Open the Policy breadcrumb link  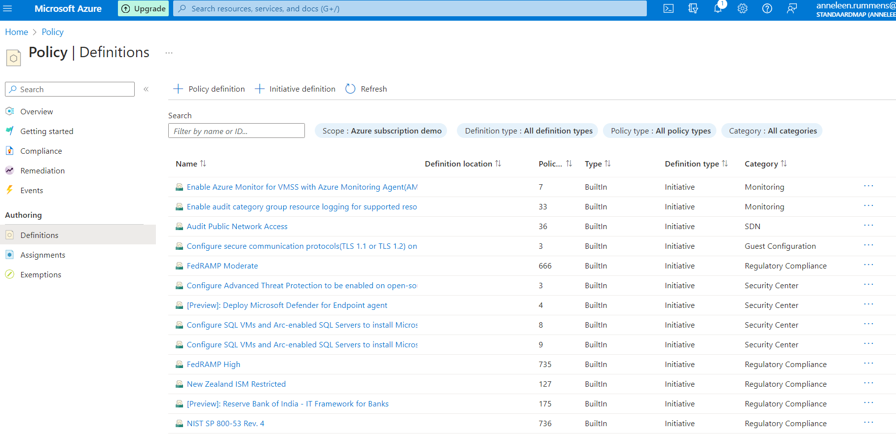[x=52, y=32]
